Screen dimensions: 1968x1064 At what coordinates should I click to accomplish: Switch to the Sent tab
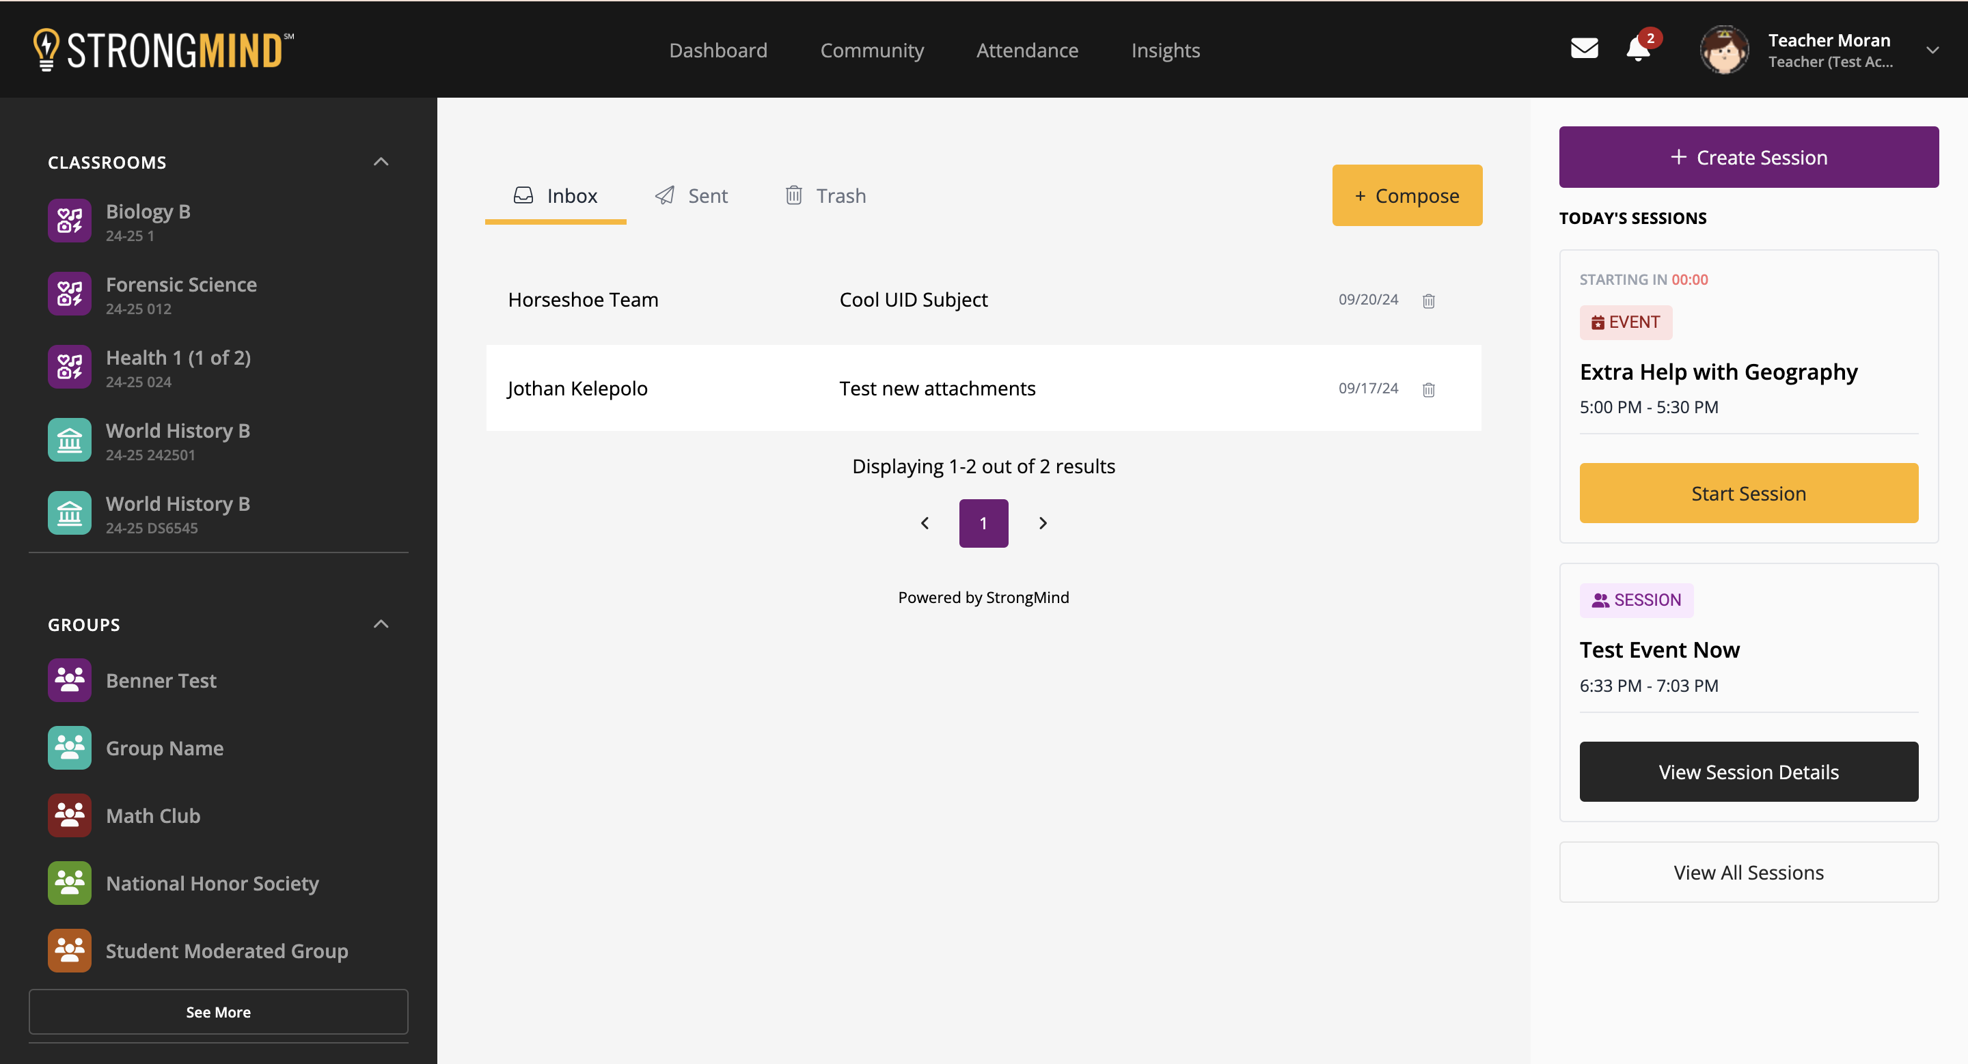click(692, 196)
